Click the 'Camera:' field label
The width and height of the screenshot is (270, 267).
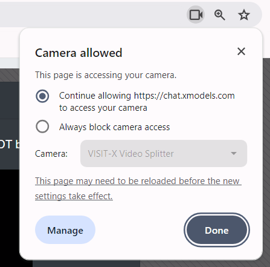click(51, 154)
